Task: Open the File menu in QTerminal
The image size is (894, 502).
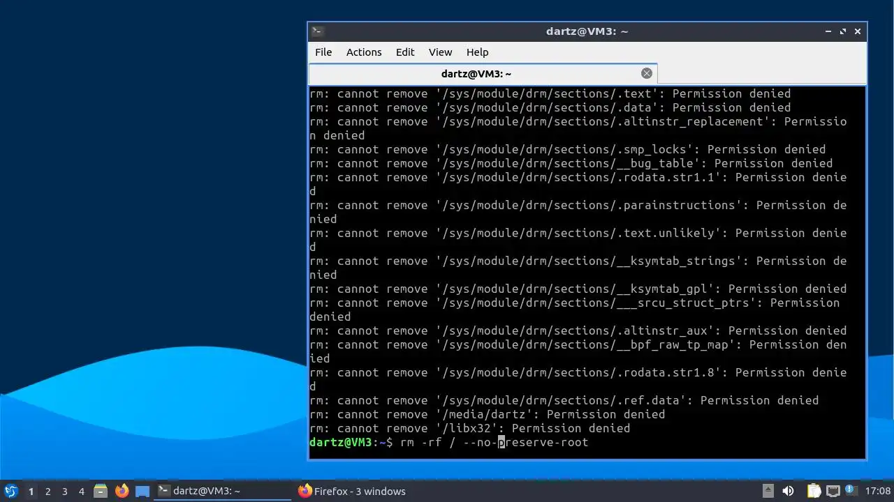Action: [323, 52]
